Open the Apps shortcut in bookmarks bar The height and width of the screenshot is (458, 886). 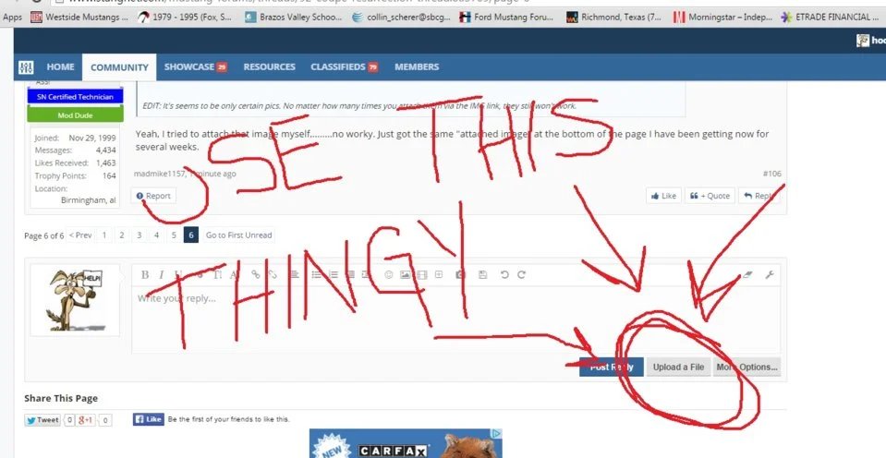[x=12, y=17]
